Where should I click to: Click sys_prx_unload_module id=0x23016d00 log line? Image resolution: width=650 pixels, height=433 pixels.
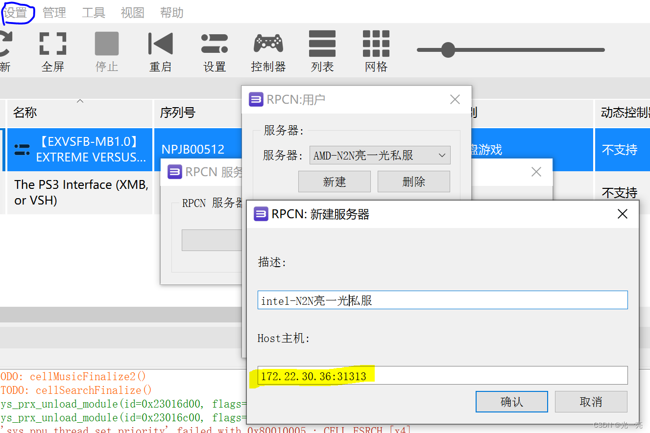click(x=123, y=404)
